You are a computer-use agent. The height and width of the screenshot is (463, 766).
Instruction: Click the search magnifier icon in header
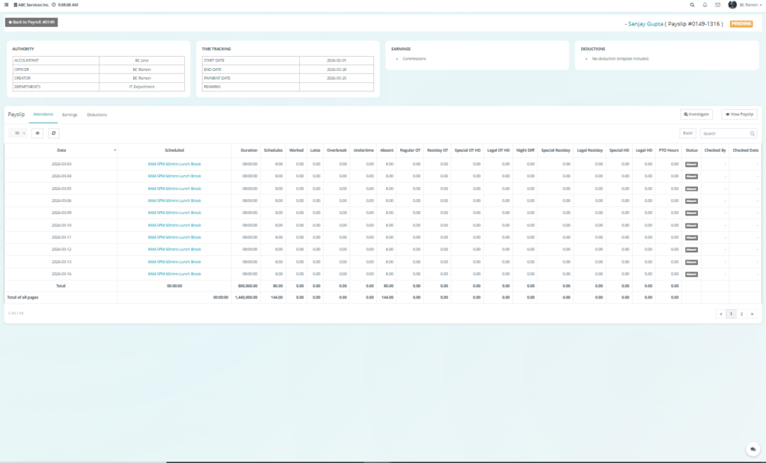692,4
